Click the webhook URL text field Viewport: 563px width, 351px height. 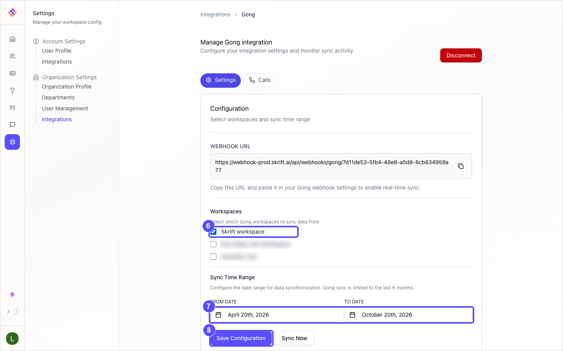(341, 166)
